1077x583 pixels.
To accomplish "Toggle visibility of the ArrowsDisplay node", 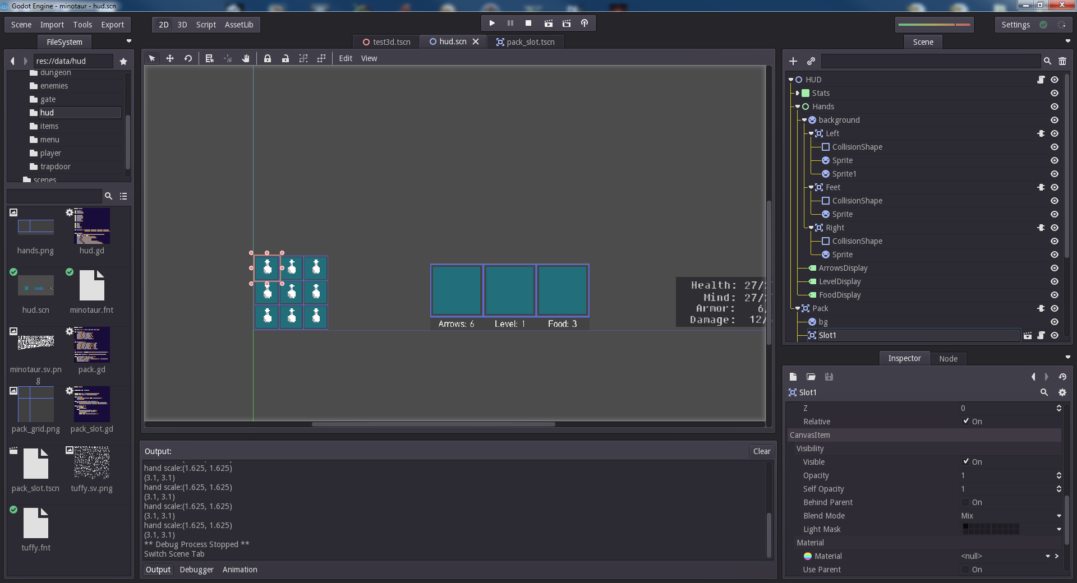I will (x=1055, y=268).
